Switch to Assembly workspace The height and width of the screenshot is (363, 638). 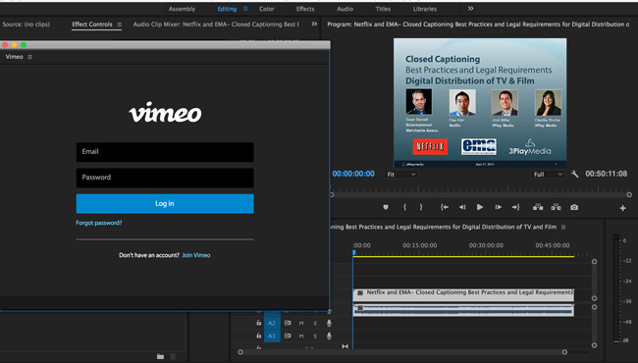click(182, 9)
